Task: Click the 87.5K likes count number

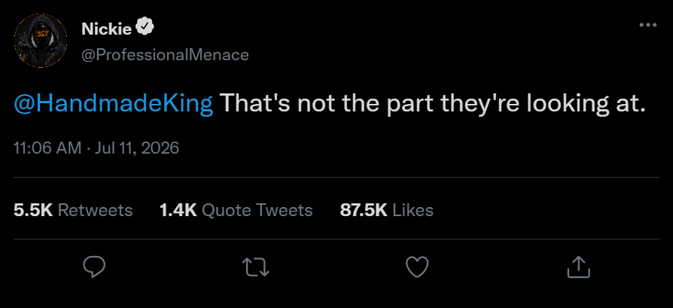Action: point(364,210)
